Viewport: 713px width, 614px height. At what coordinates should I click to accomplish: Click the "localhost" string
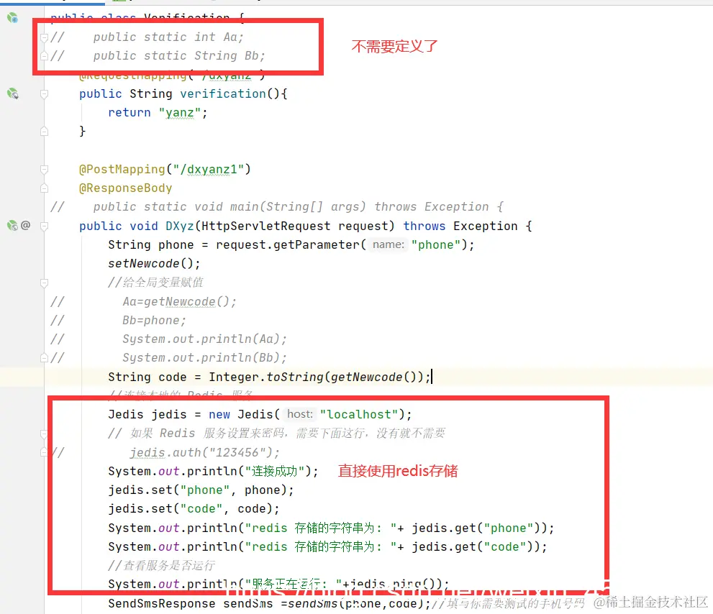tap(359, 414)
